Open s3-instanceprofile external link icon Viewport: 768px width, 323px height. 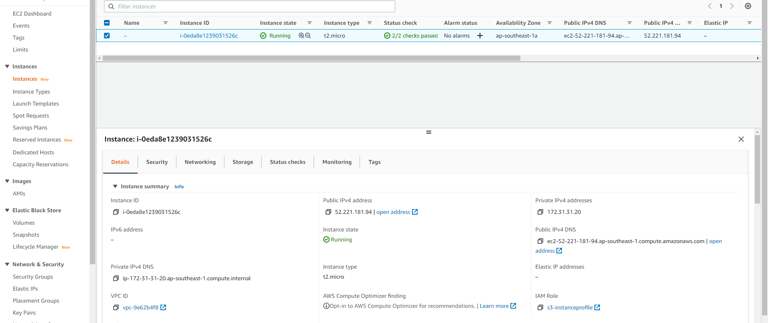(x=597, y=307)
